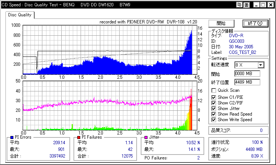
Task: Click the position value 4488 MB
Action: pos(254,149)
